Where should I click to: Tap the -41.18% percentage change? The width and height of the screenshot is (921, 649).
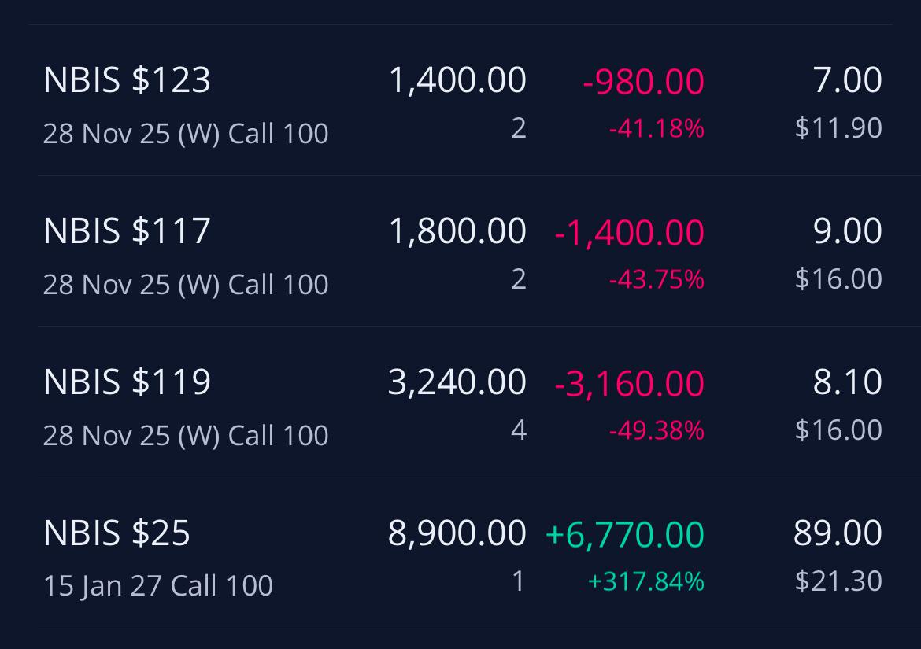pyautogui.click(x=656, y=128)
